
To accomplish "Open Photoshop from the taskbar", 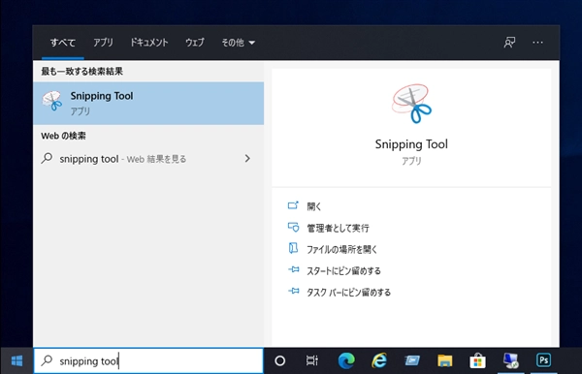I will pyautogui.click(x=544, y=360).
